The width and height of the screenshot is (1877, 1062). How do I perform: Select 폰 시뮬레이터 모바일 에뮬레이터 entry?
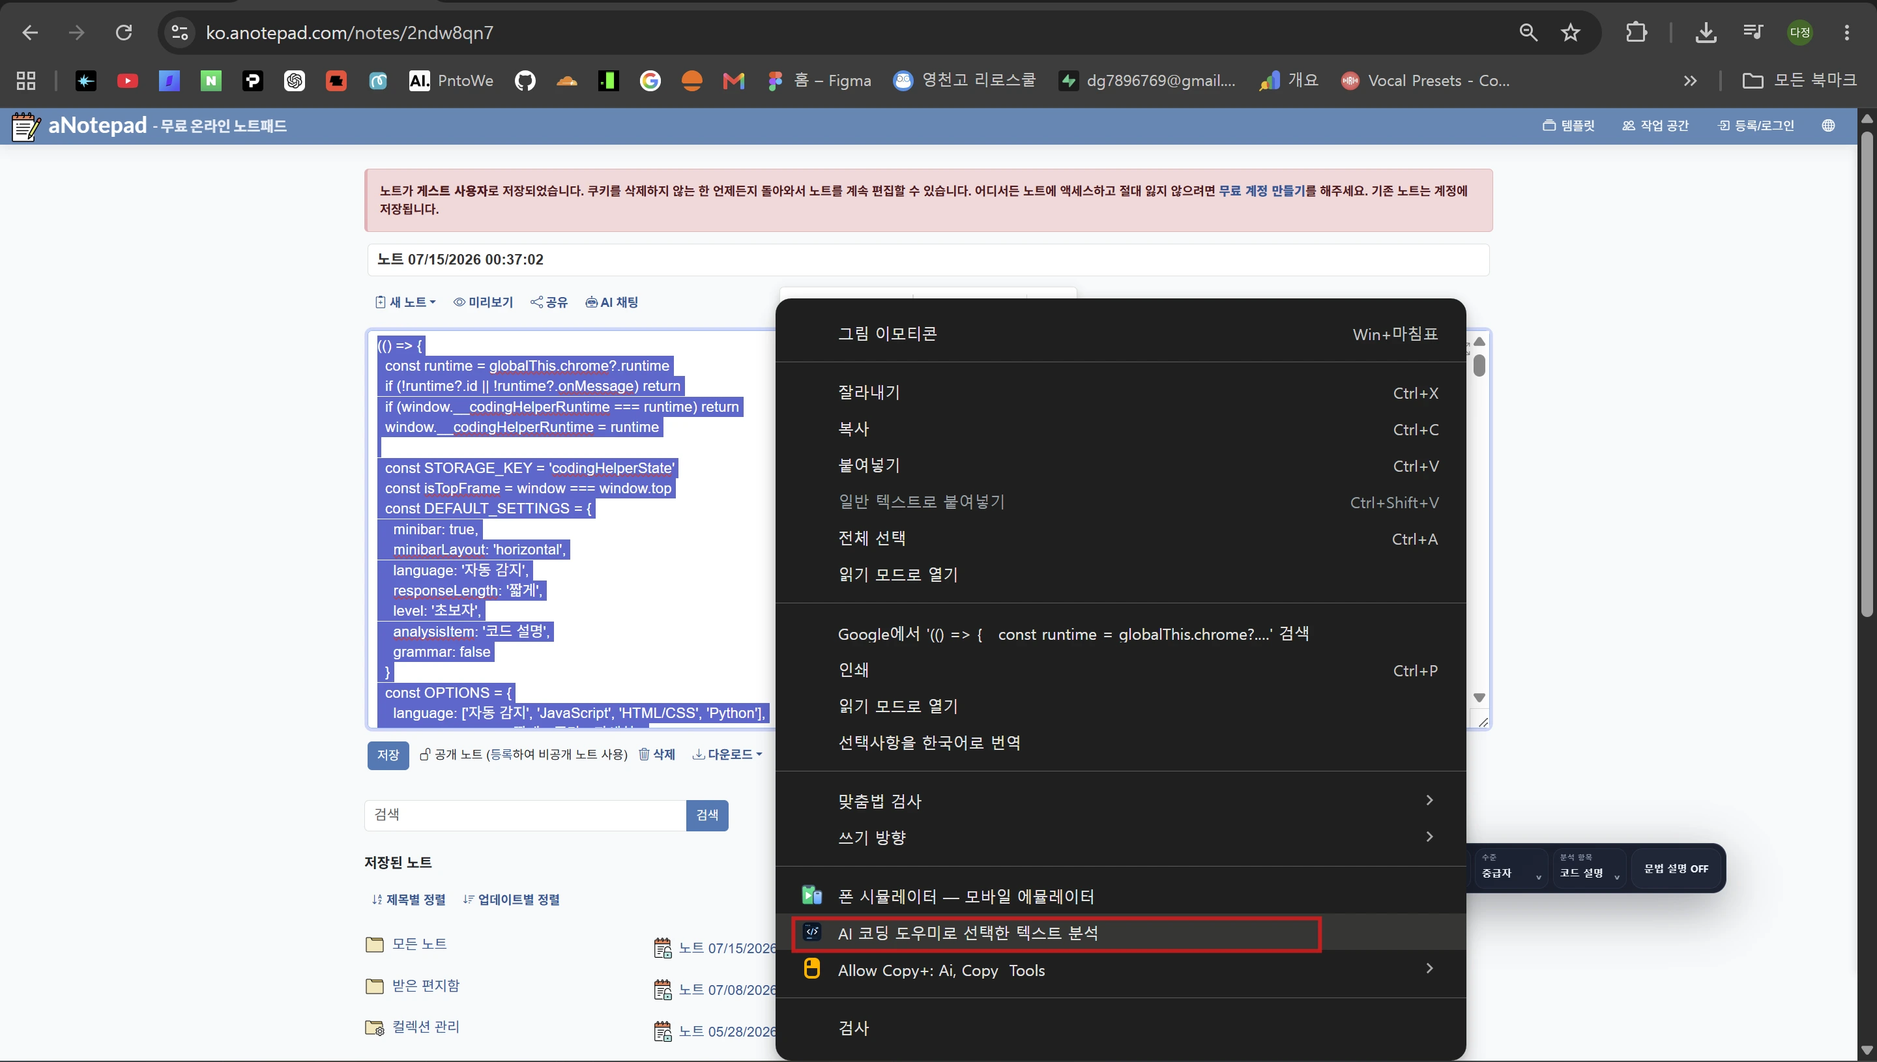coord(1120,897)
